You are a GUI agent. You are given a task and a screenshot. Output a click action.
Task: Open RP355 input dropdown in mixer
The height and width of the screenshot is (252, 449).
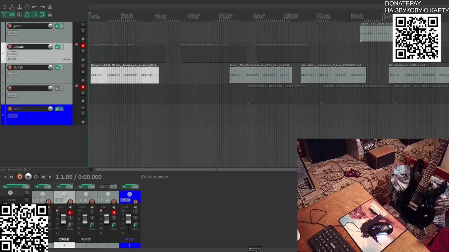point(125,200)
